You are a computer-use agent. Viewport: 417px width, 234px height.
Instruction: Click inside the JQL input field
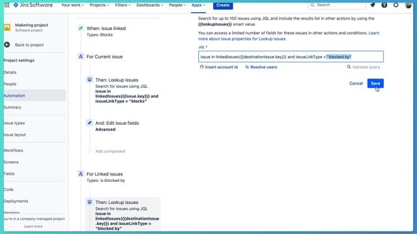click(x=291, y=57)
